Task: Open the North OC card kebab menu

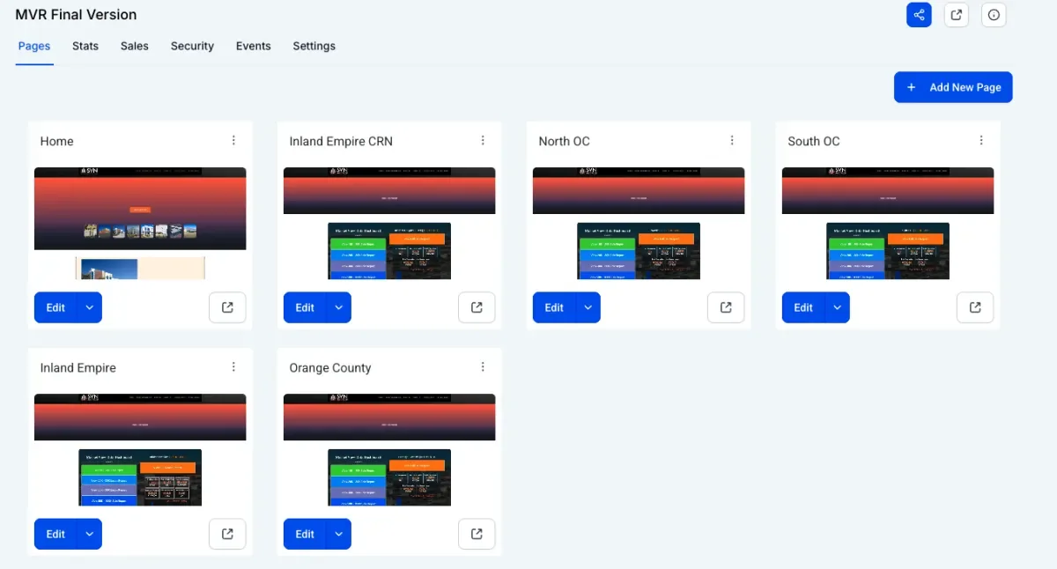Action: pyautogui.click(x=732, y=141)
